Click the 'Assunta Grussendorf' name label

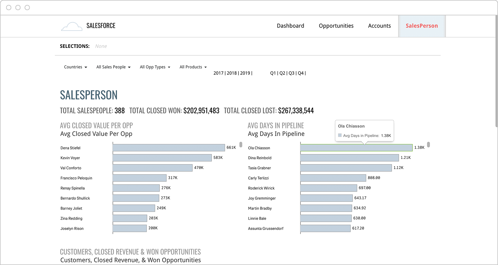[x=266, y=228]
